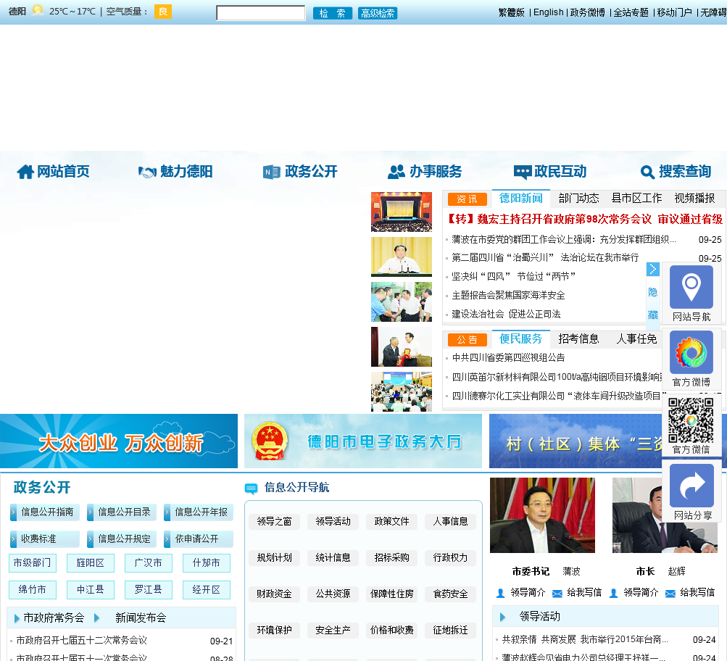Click the 网站分享 share arrow icon
The width and height of the screenshot is (727, 661).
pos(691,486)
